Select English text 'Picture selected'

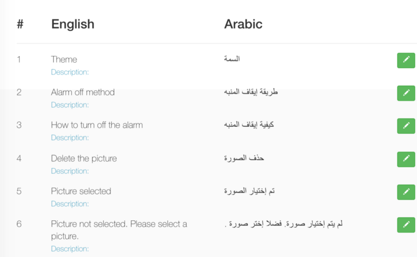pyautogui.click(x=81, y=191)
